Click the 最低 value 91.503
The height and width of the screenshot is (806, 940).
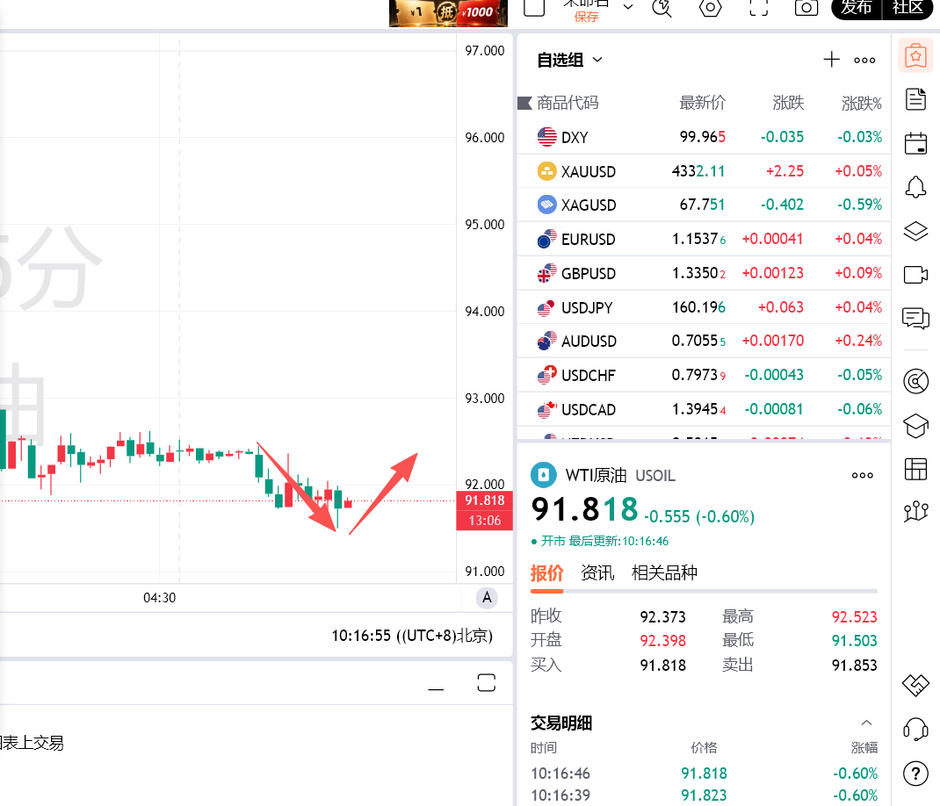click(x=854, y=641)
